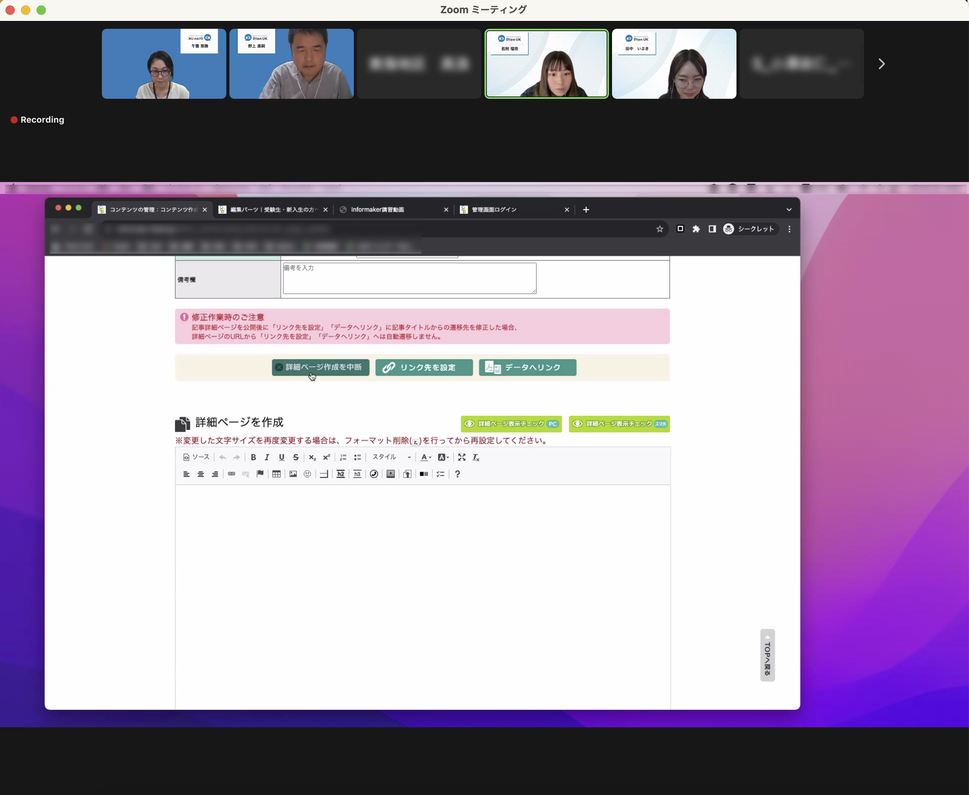Open the スタイル style dropdown
This screenshot has height=795, width=969.
pyautogui.click(x=391, y=457)
